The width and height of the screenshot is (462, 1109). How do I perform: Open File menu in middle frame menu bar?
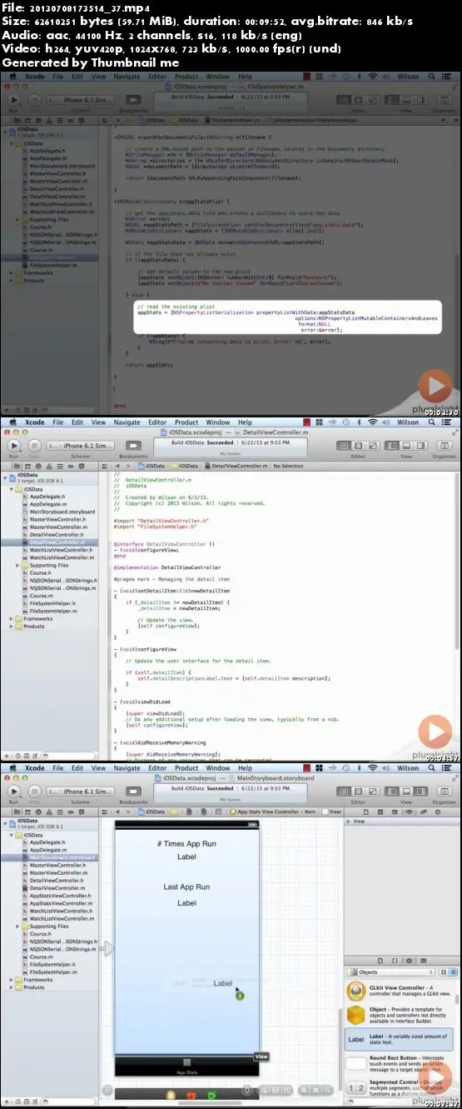click(56, 422)
